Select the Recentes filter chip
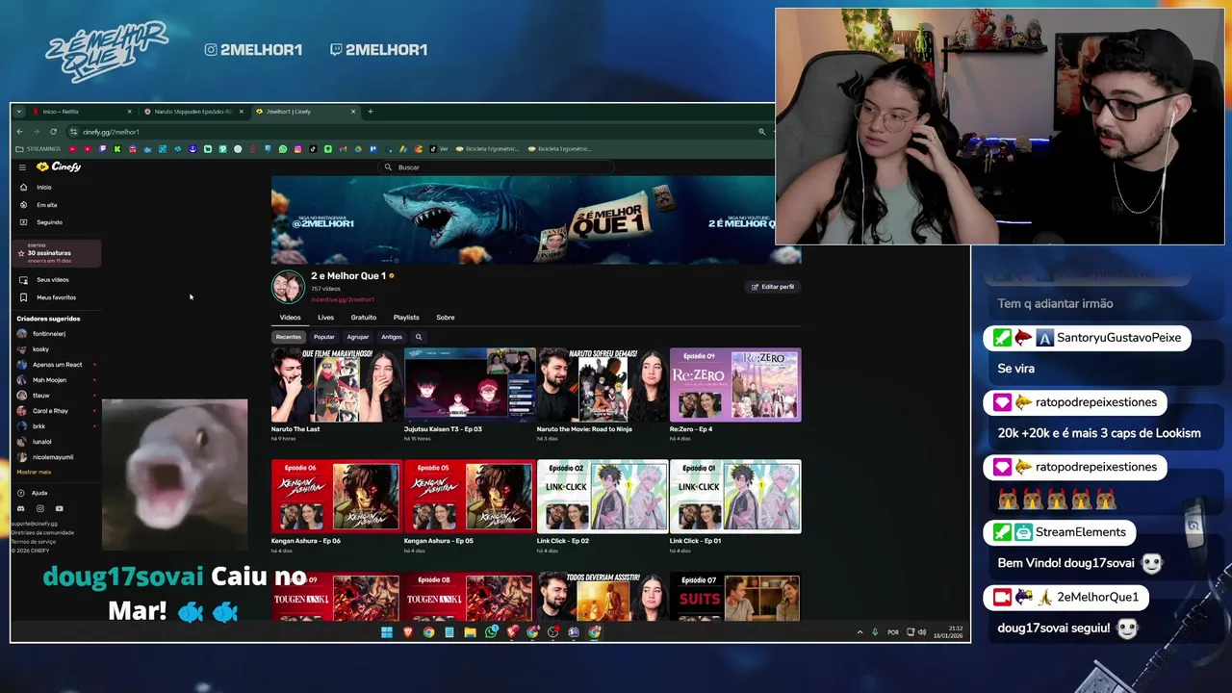1232x693 pixels. click(289, 337)
